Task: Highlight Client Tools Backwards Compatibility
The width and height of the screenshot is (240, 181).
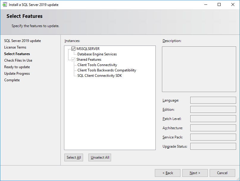Action: [106, 70]
